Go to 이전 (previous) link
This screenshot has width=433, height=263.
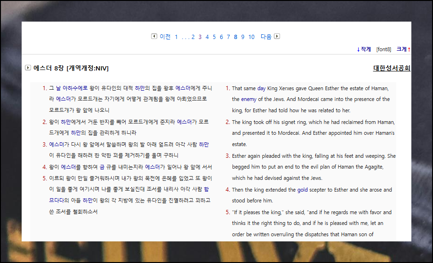(165, 37)
